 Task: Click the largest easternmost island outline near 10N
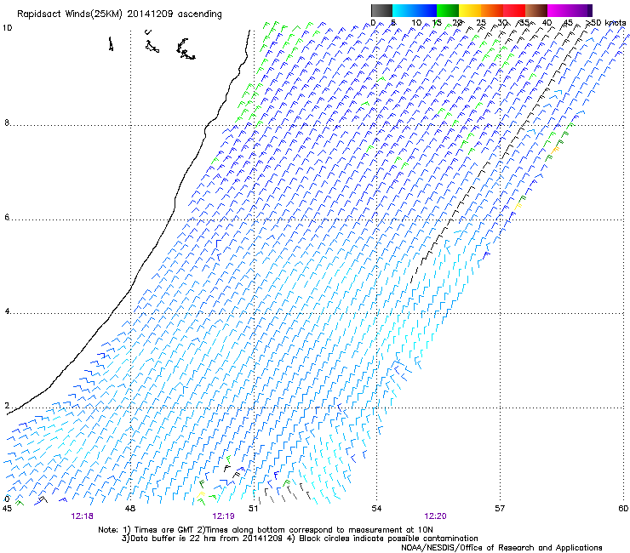186,49
